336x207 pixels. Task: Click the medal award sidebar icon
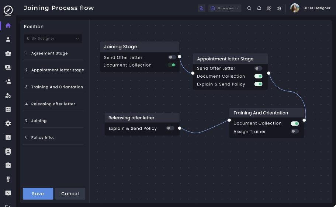8,179
